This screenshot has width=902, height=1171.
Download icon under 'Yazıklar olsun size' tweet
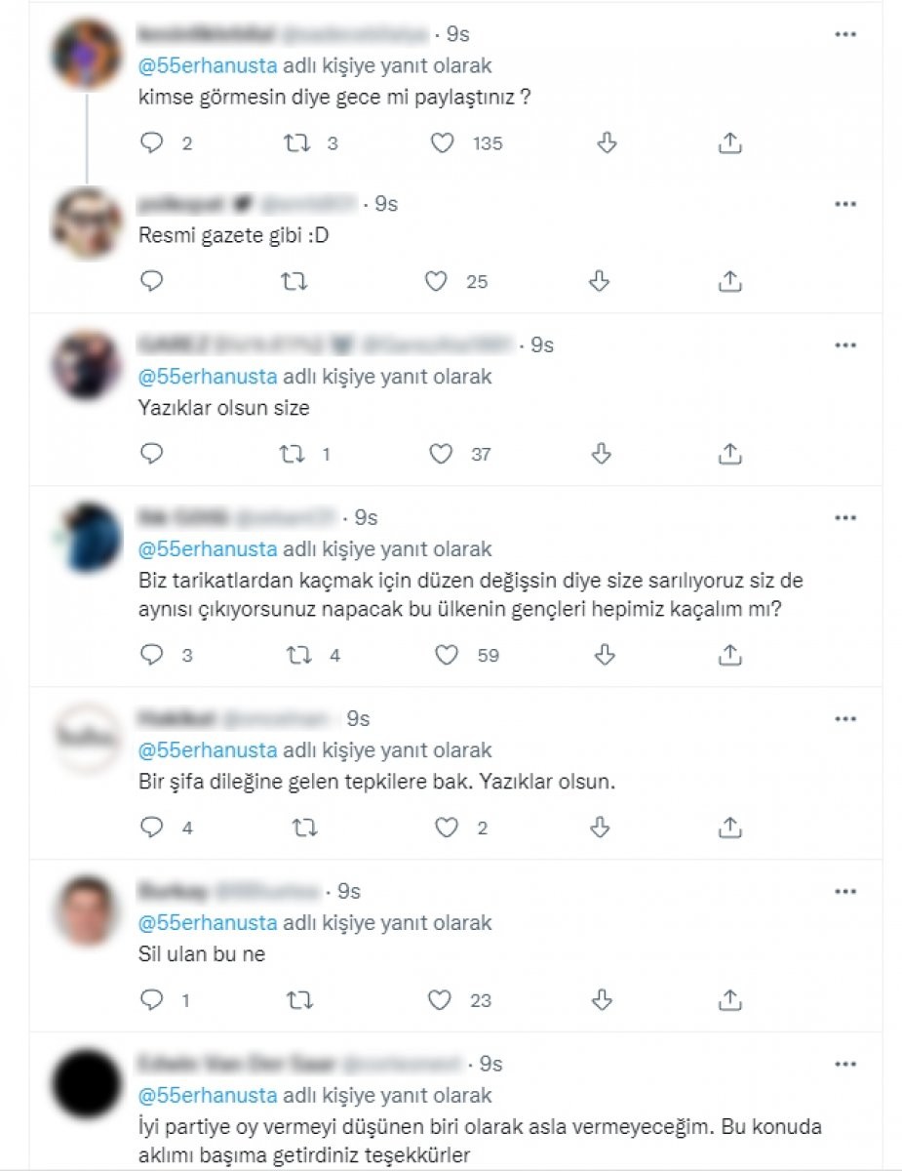pos(602,454)
